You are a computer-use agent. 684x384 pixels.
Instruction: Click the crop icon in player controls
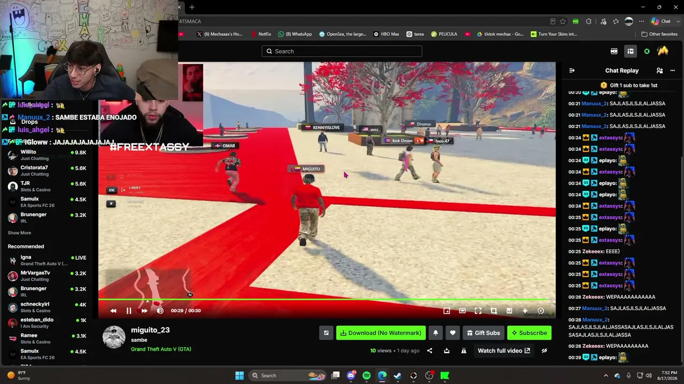494,310
